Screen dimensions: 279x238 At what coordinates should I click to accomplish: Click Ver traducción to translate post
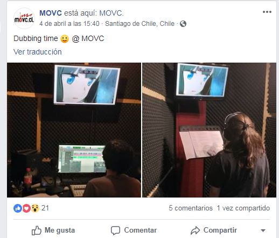(38, 52)
